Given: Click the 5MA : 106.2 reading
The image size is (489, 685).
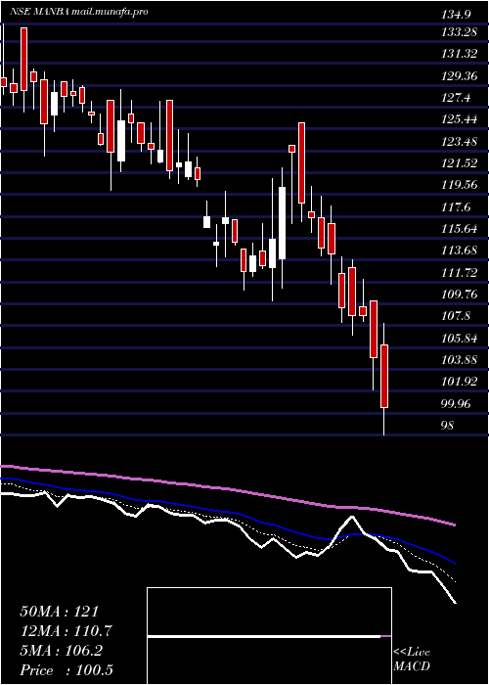Looking at the screenshot, I should coord(61,651).
